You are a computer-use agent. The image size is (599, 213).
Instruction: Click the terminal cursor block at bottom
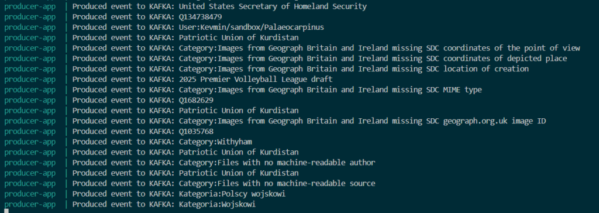tap(6, 211)
